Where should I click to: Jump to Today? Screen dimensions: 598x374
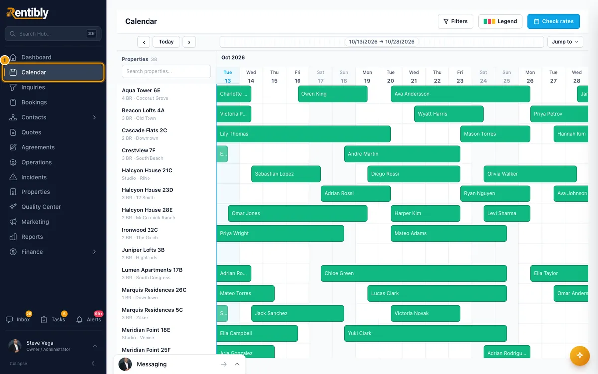(166, 42)
